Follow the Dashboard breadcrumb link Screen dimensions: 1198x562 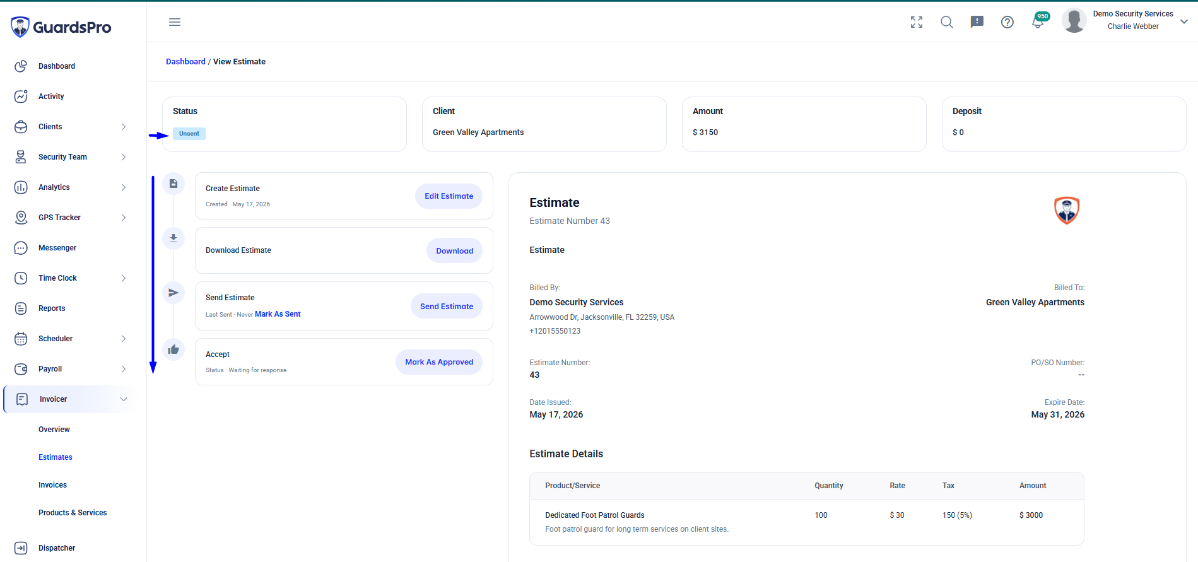click(185, 62)
